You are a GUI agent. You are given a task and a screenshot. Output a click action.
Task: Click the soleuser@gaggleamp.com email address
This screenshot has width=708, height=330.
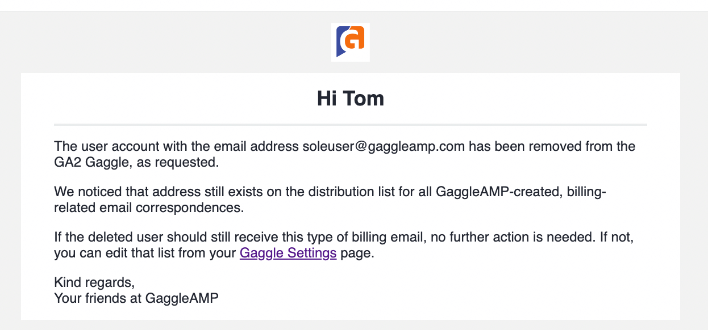[384, 146]
